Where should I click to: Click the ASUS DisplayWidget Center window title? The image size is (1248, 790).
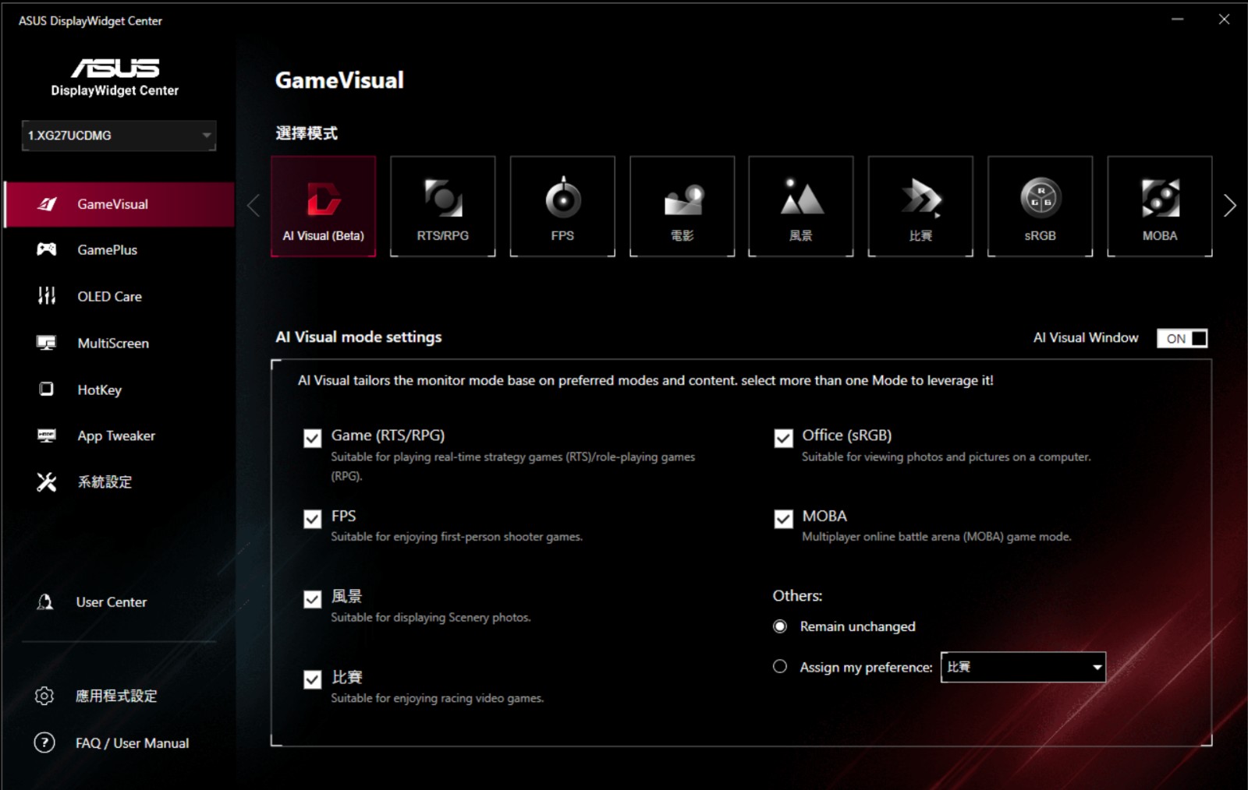click(90, 21)
